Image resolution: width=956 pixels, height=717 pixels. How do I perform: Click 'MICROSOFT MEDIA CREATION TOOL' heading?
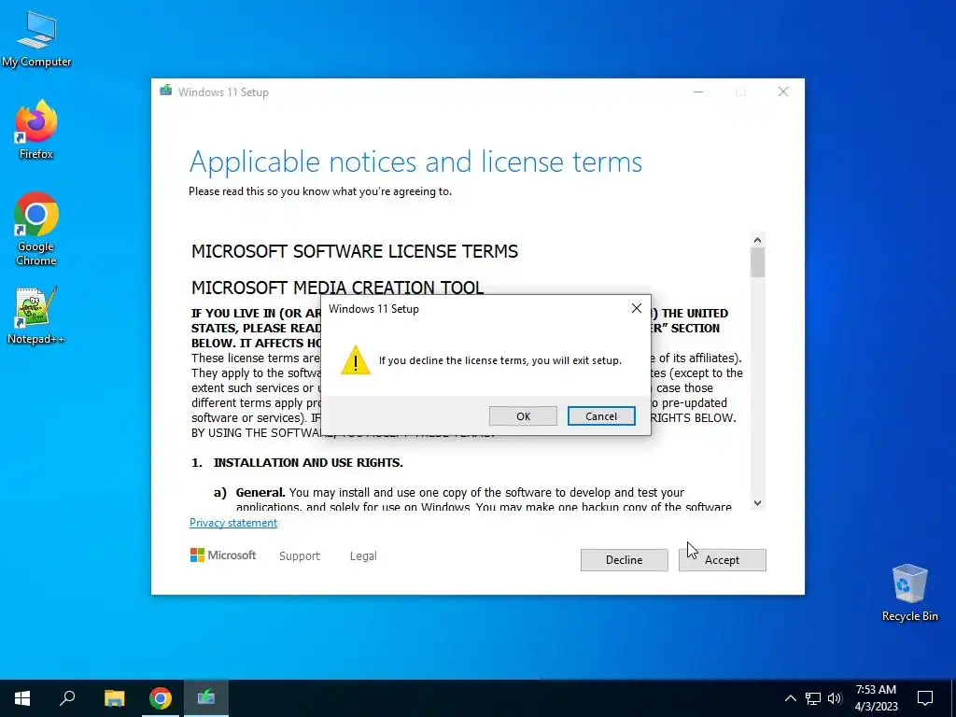(x=337, y=288)
